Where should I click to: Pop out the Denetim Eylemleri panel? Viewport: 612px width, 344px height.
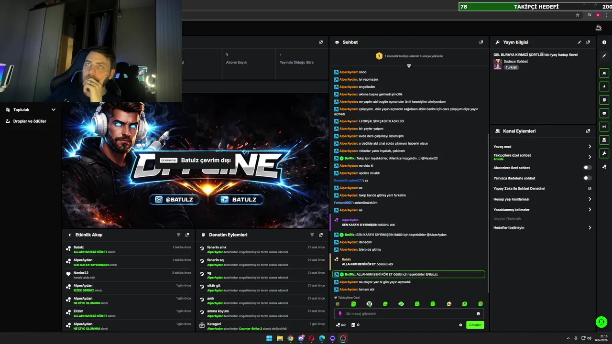321,235
